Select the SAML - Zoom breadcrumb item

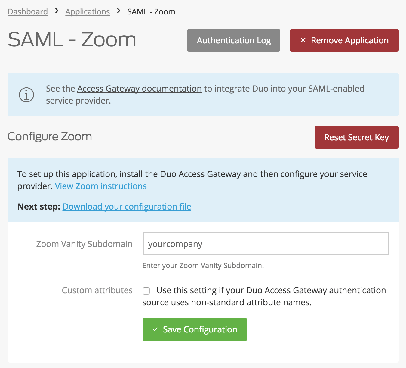151,11
